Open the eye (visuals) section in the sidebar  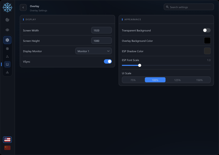(x=7, y=30)
